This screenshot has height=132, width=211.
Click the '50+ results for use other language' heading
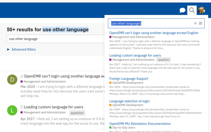48,29
